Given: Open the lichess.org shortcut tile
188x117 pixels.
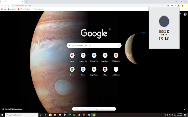Looking at the screenshot, I should click(x=83, y=57).
